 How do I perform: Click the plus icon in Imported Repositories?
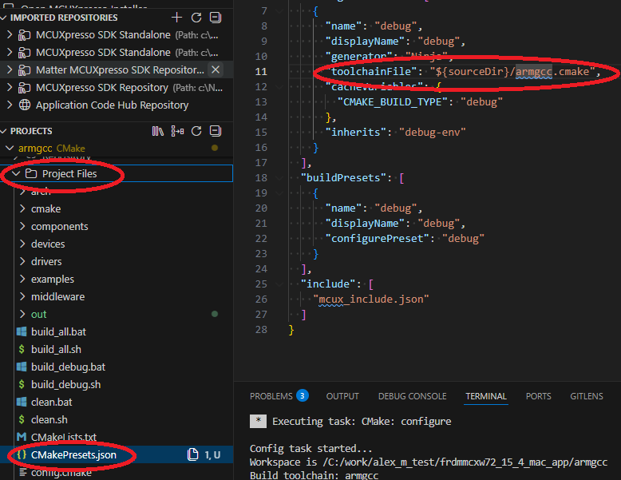pos(176,18)
